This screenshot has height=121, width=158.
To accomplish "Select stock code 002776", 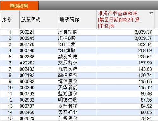I will (x=27, y=44).
